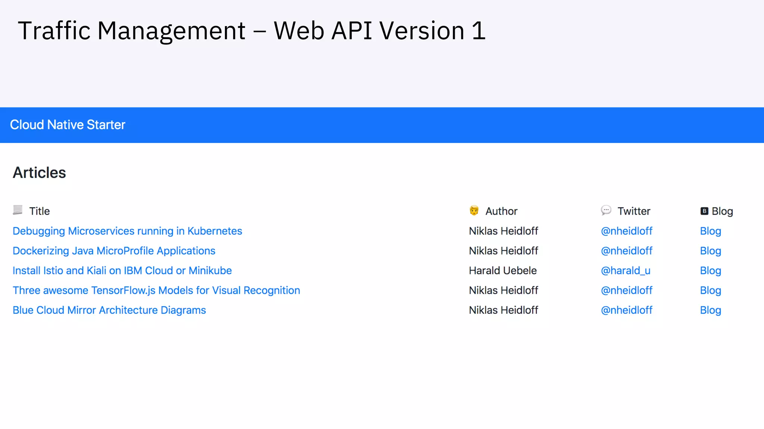
Task: Click the slide title Traffic Management – Web API Version 1
Action: click(252, 31)
